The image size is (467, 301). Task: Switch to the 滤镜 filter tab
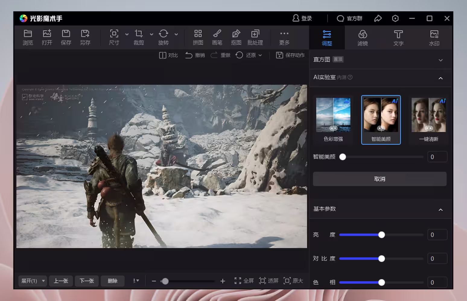tap(363, 38)
